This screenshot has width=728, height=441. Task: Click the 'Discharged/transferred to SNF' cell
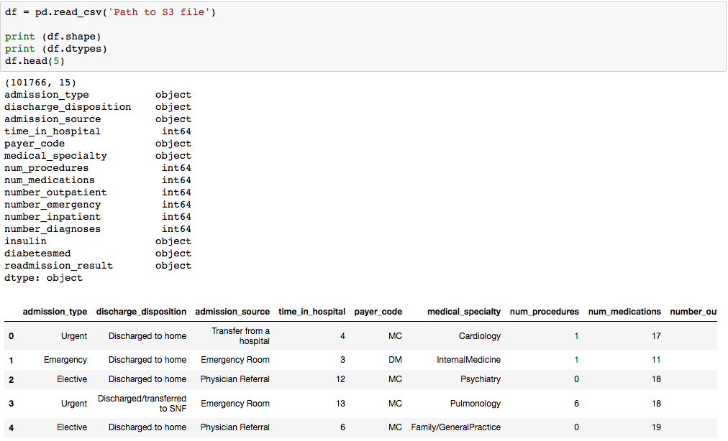tap(142, 404)
